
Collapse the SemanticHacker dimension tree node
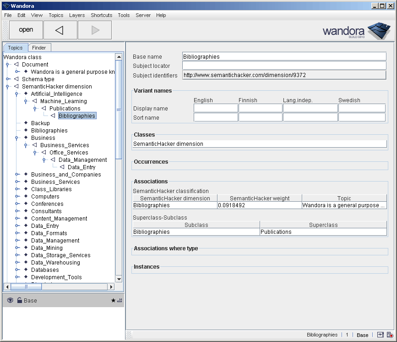8,87
